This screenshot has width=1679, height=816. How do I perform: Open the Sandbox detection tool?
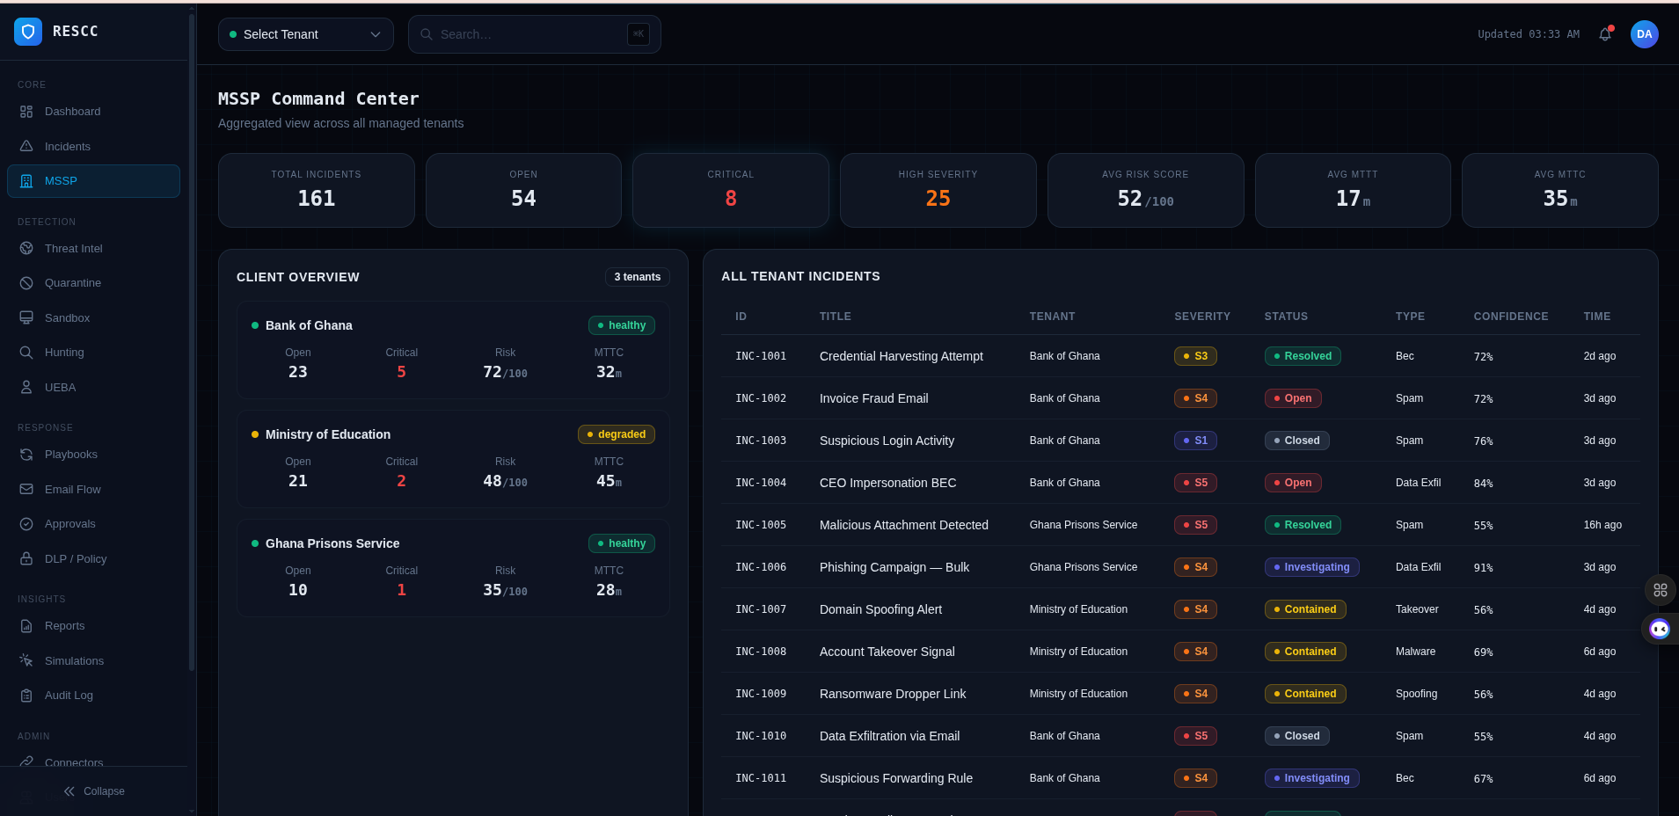[68, 317]
